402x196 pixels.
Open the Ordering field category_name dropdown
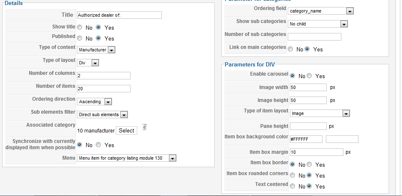click(321, 11)
